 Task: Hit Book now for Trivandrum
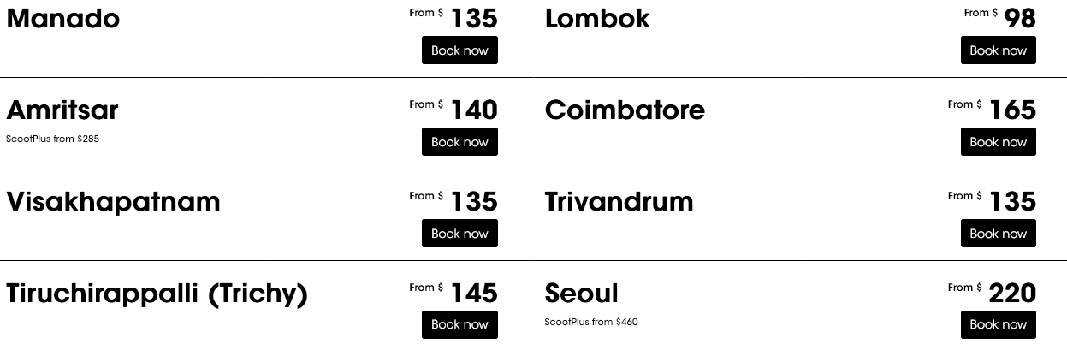pos(998,234)
